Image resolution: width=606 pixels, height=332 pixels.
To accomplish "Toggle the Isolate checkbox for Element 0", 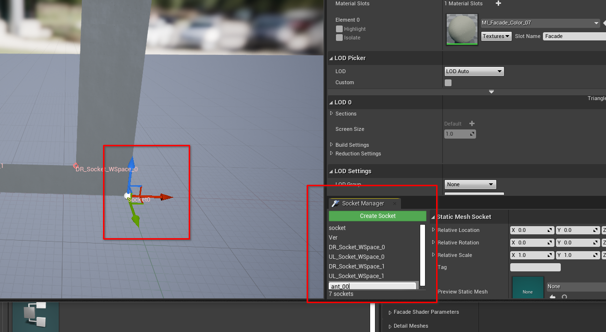I will click(x=339, y=38).
